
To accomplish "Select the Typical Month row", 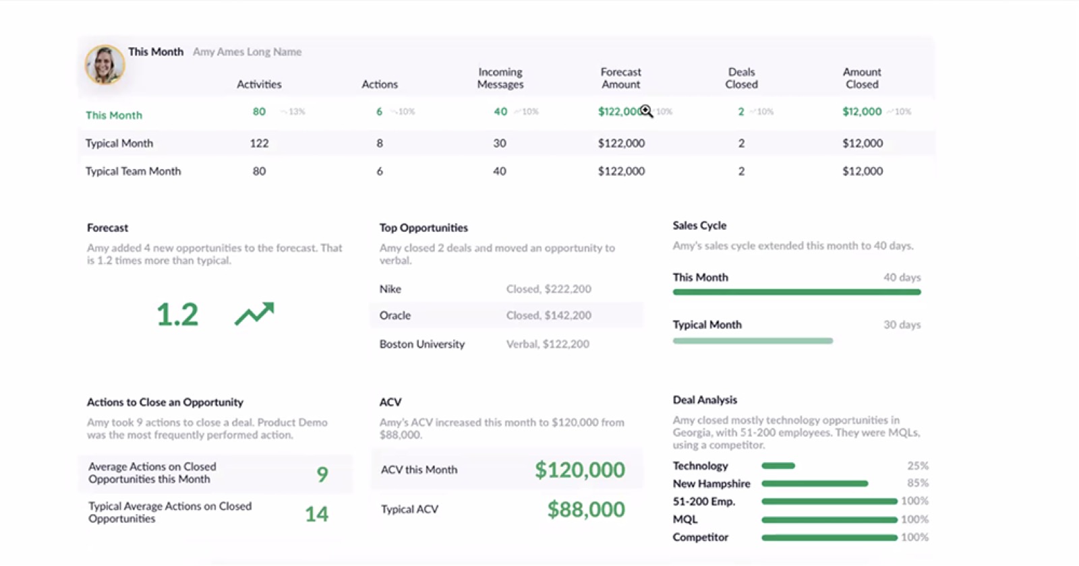I will (506, 143).
